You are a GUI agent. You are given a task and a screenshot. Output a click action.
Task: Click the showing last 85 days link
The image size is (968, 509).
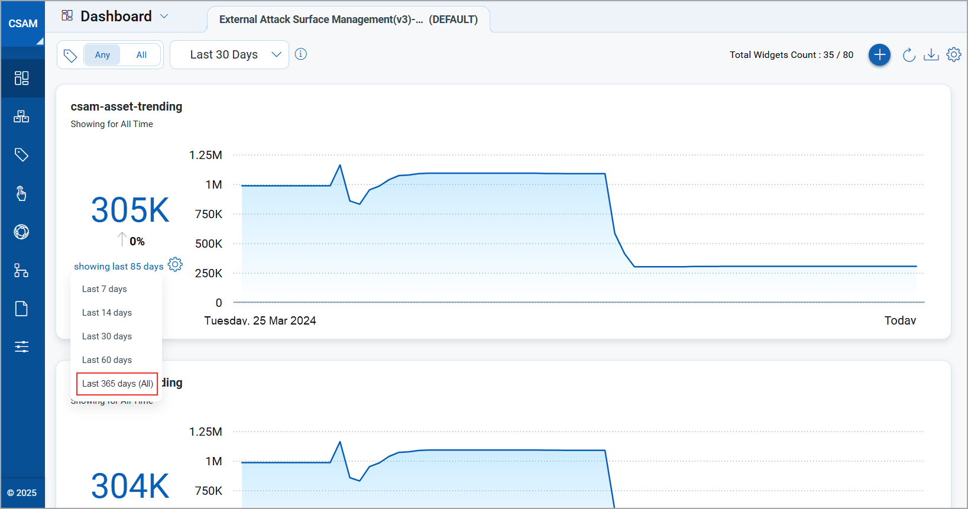119,267
